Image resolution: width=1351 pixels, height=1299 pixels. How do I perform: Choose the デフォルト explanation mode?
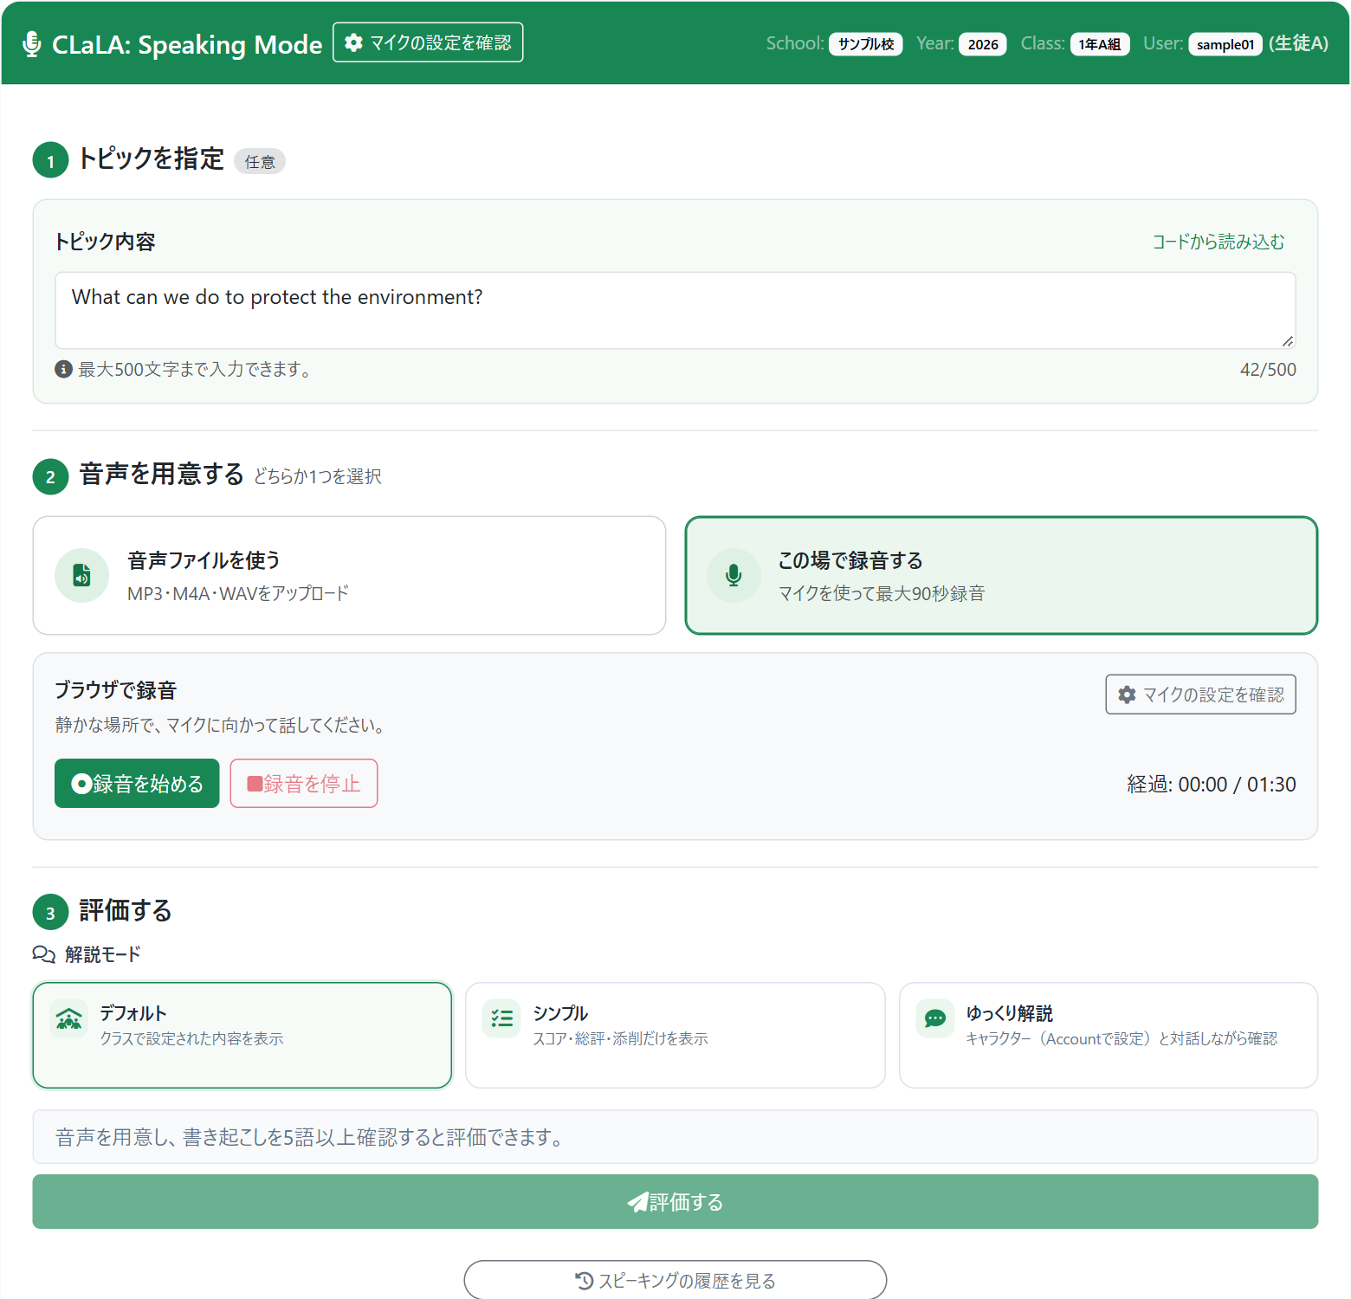coord(242,1035)
